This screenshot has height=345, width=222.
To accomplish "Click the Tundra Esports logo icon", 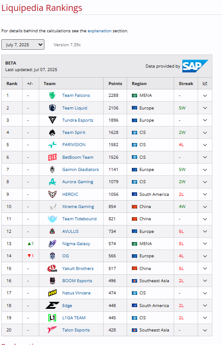I will tap(52, 120).
